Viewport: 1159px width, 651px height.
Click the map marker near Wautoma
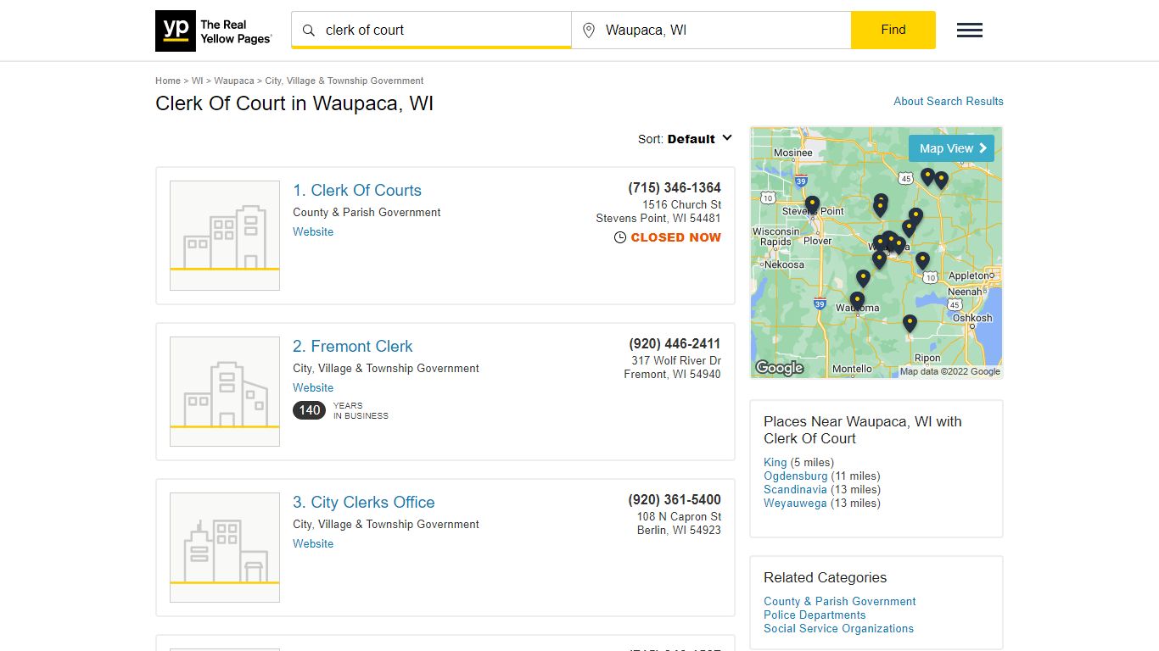coord(857,300)
